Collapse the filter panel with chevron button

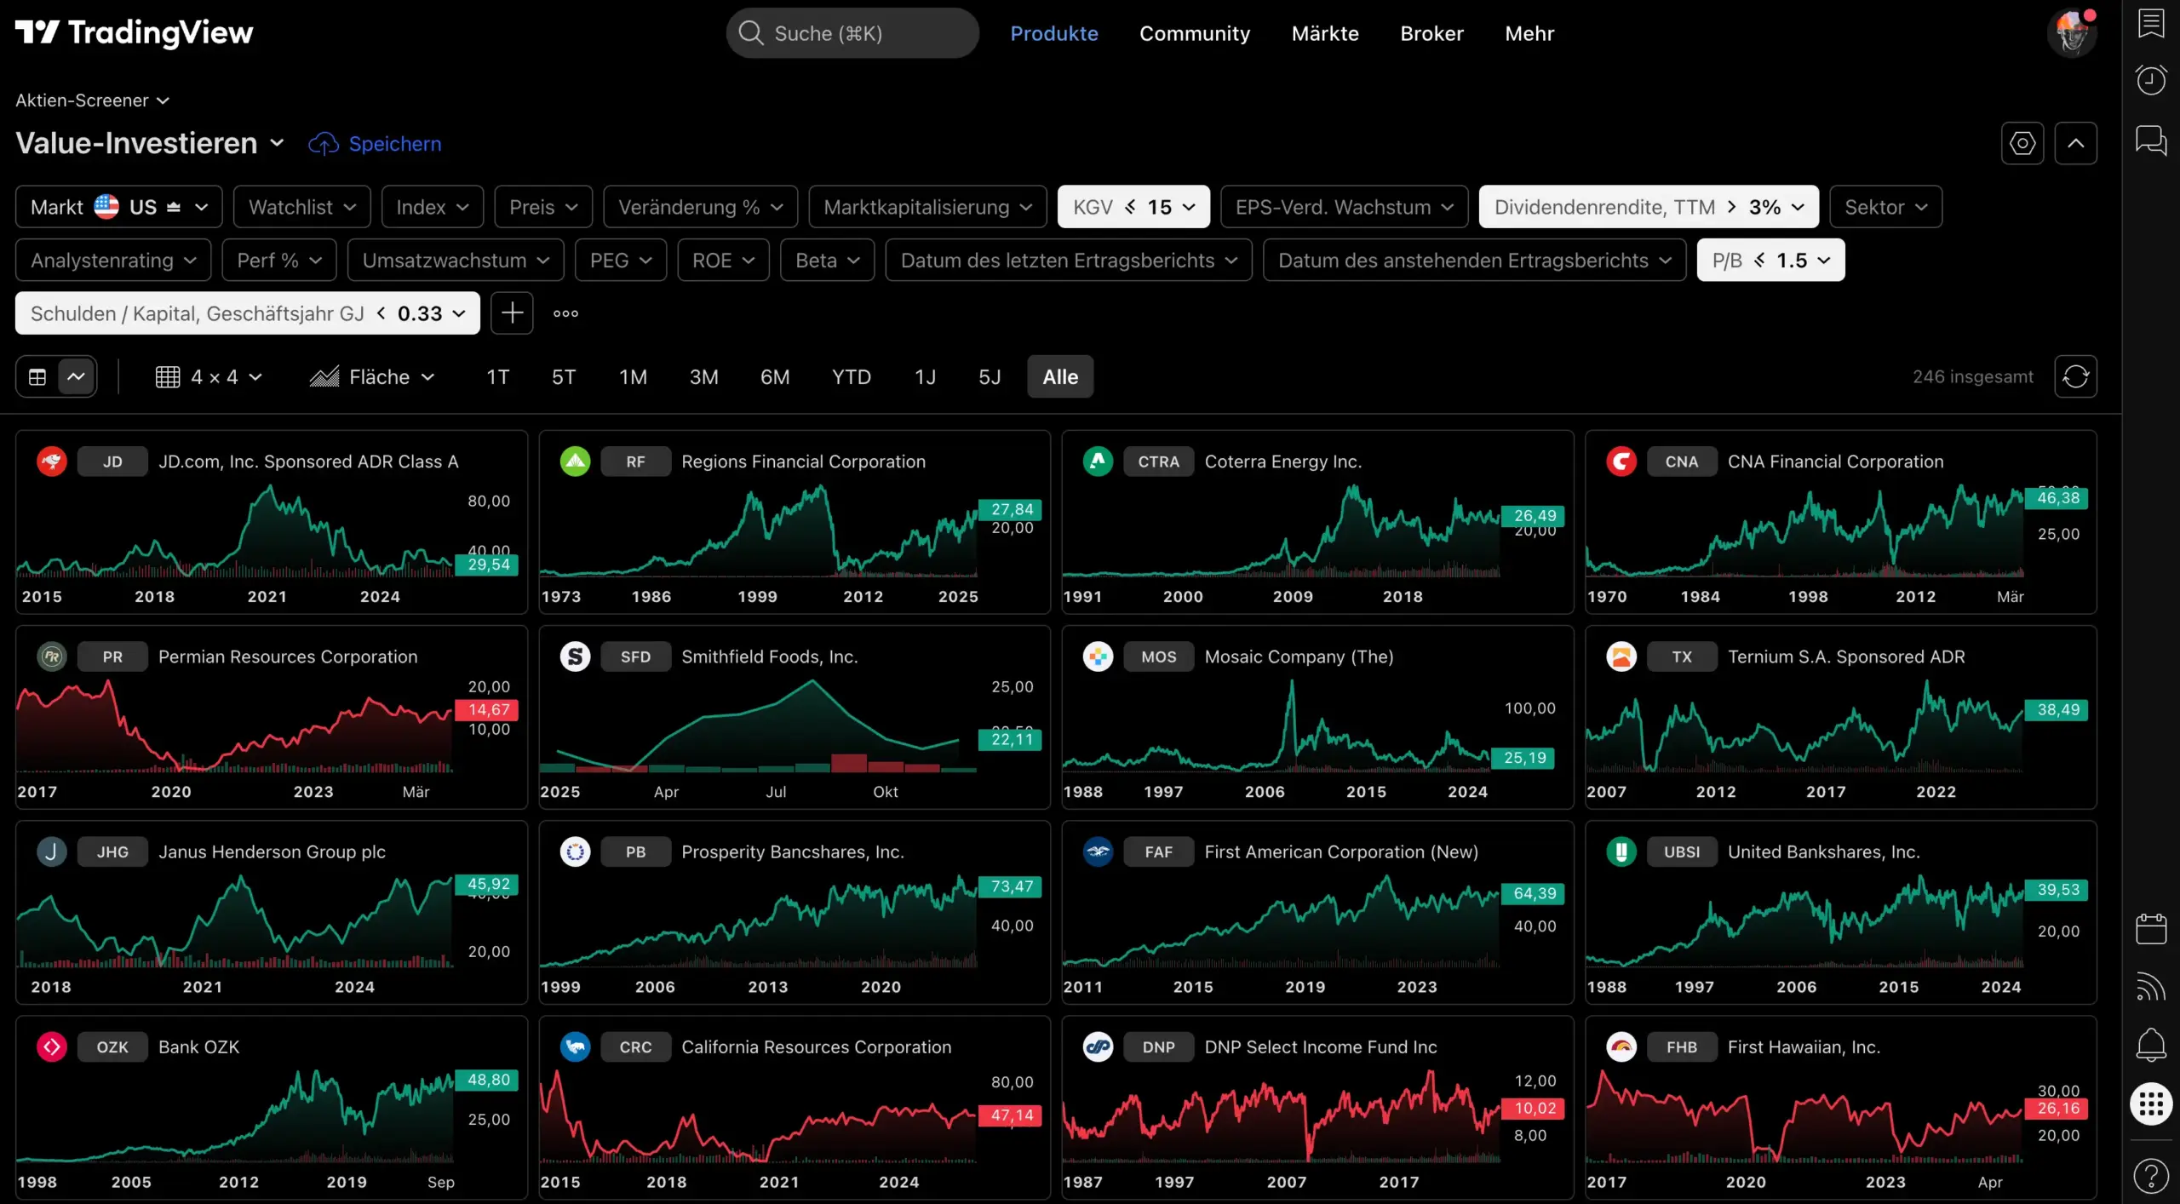2075,143
